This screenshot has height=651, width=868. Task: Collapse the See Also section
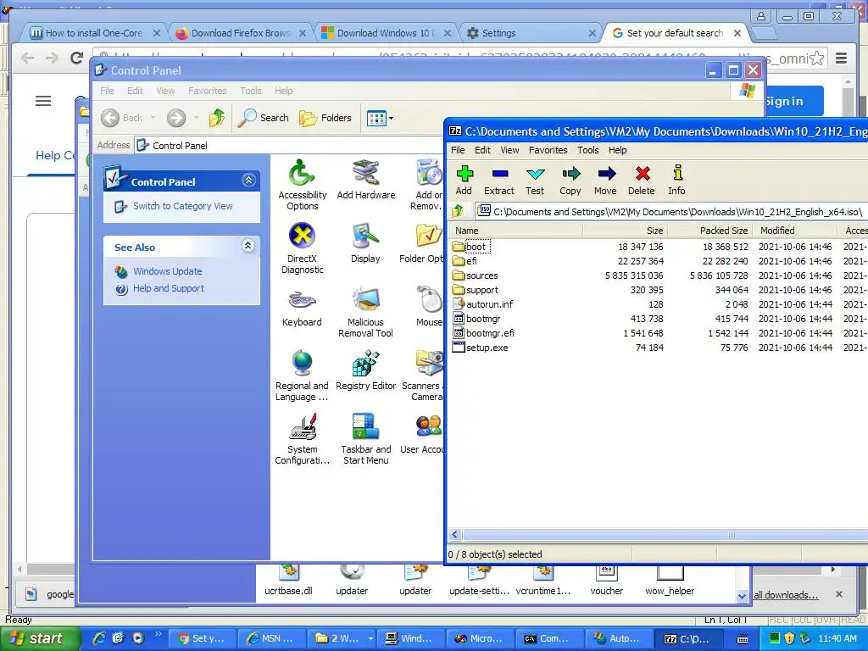point(248,245)
